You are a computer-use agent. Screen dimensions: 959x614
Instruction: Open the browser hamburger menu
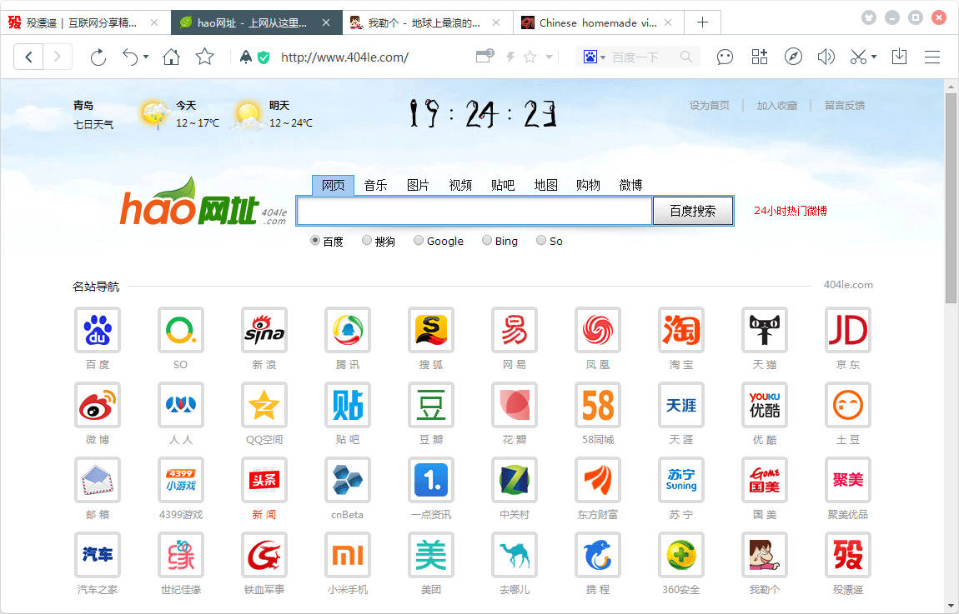pos(932,57)
